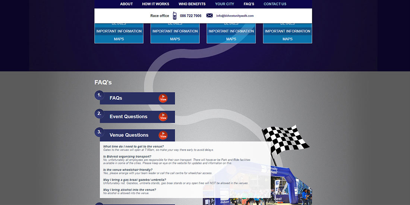Image resolution: width=410 pixels, height=205 pixels.
Task: Call the race office number 086 722 7006
Action: point(190,16)
